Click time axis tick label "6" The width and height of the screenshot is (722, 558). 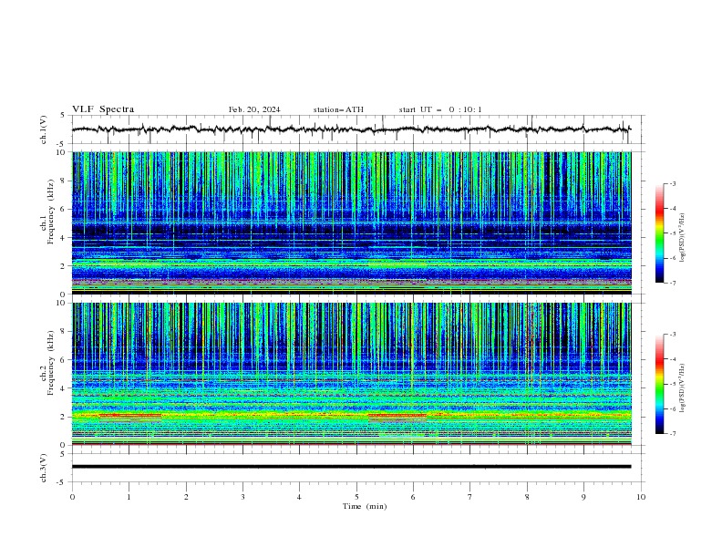pos(413,497)
